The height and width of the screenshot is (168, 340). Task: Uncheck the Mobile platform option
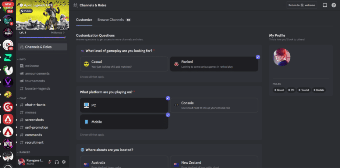[124, 122]
